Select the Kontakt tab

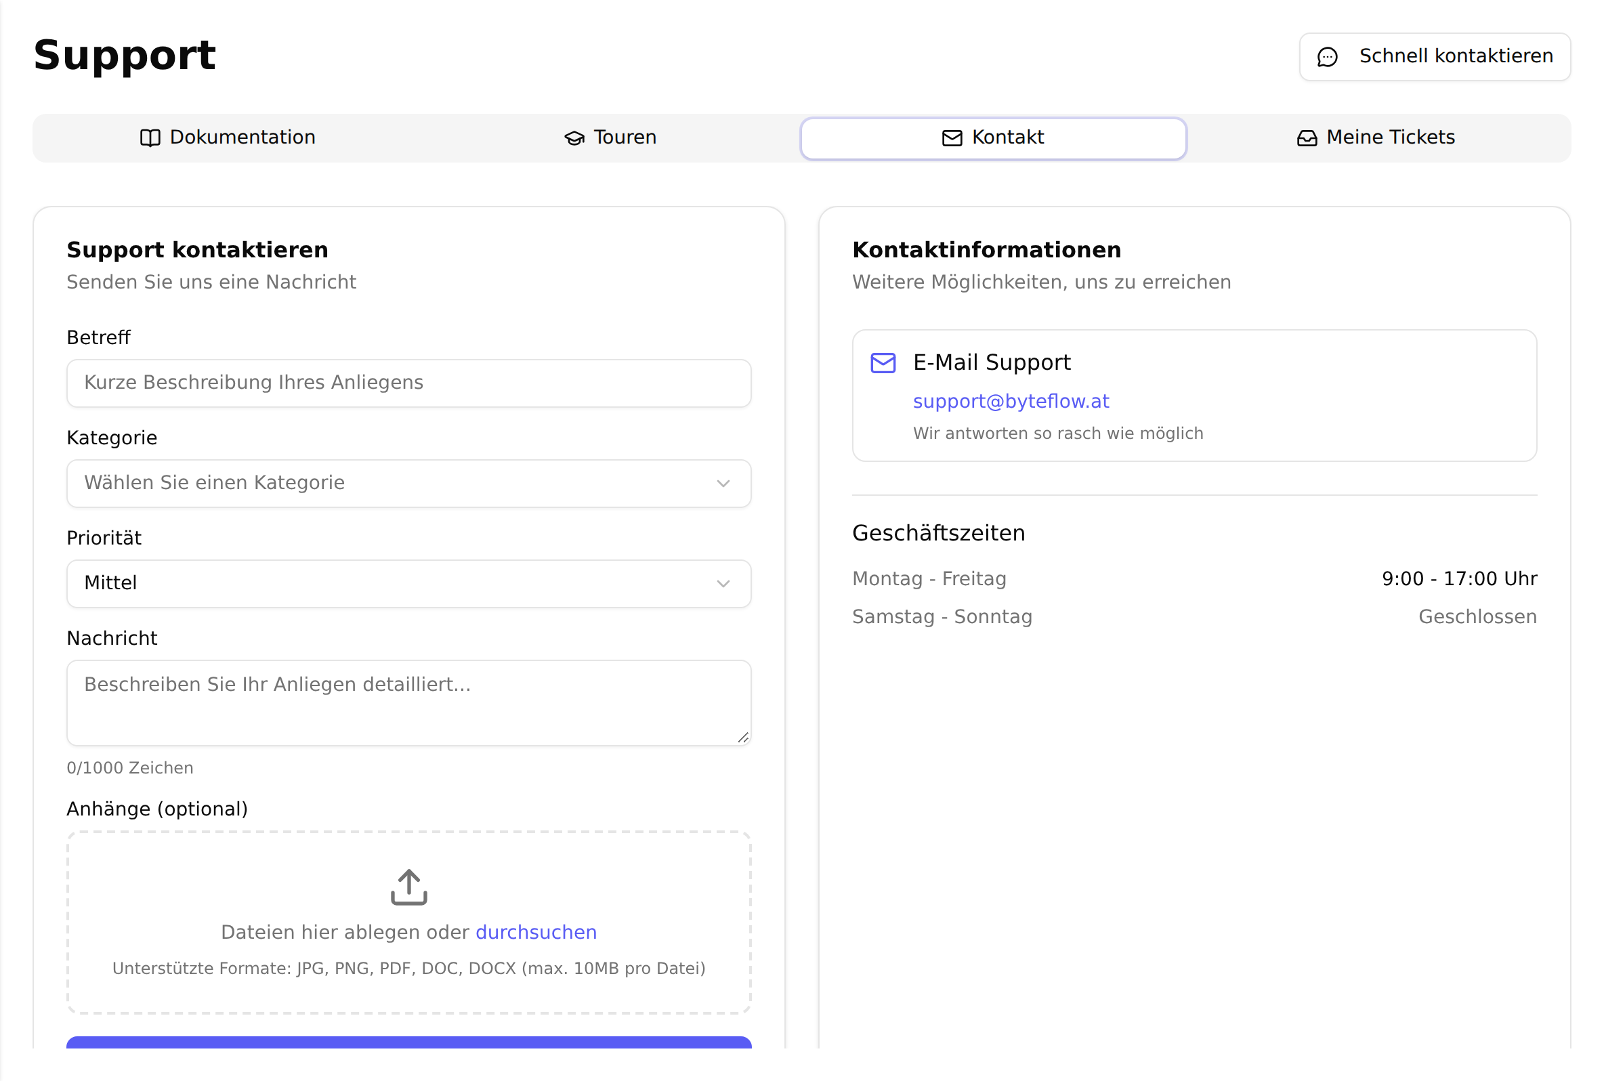(x=993, y=138)
